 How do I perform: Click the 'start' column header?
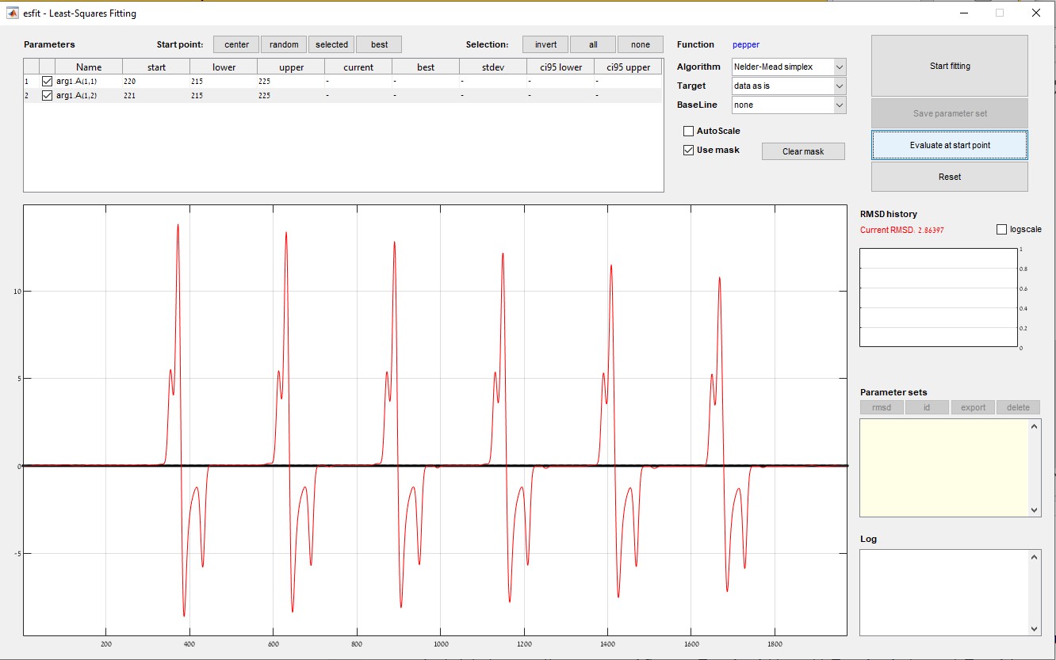point(156,67)
